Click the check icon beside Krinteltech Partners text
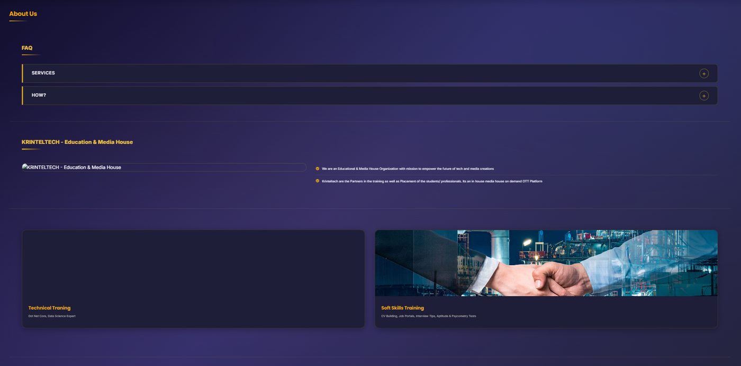Viewport: 741px width, 366px height. click(318, 181)
